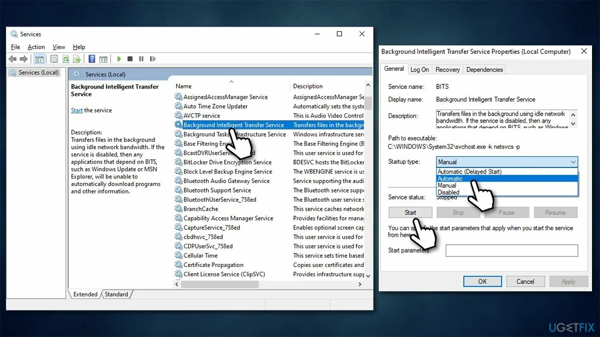The image size is (600, 337).
Task: Select the Client License Service (ClipSVC) row
Action: [x=269, y=274]
